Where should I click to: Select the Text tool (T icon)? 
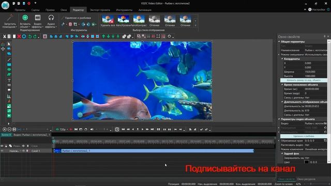9,81
